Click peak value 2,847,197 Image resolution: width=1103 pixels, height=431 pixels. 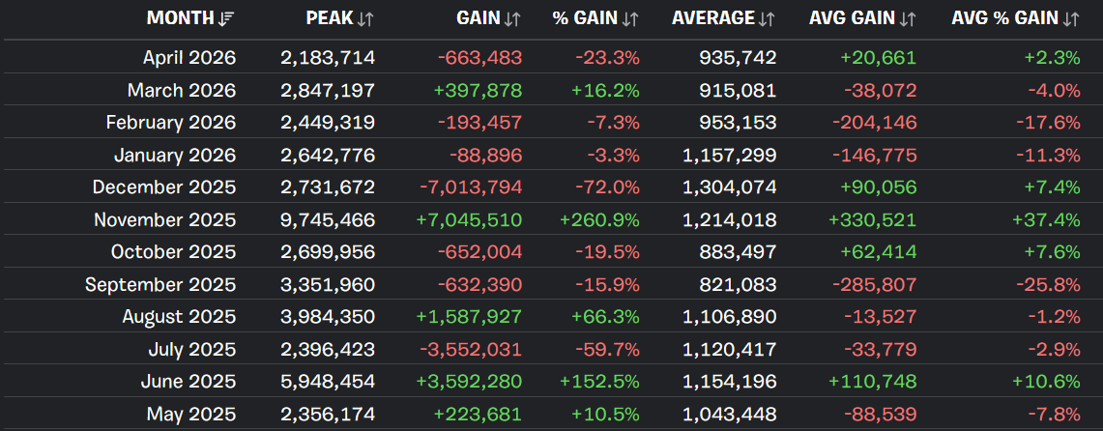[x=328, y=91]
